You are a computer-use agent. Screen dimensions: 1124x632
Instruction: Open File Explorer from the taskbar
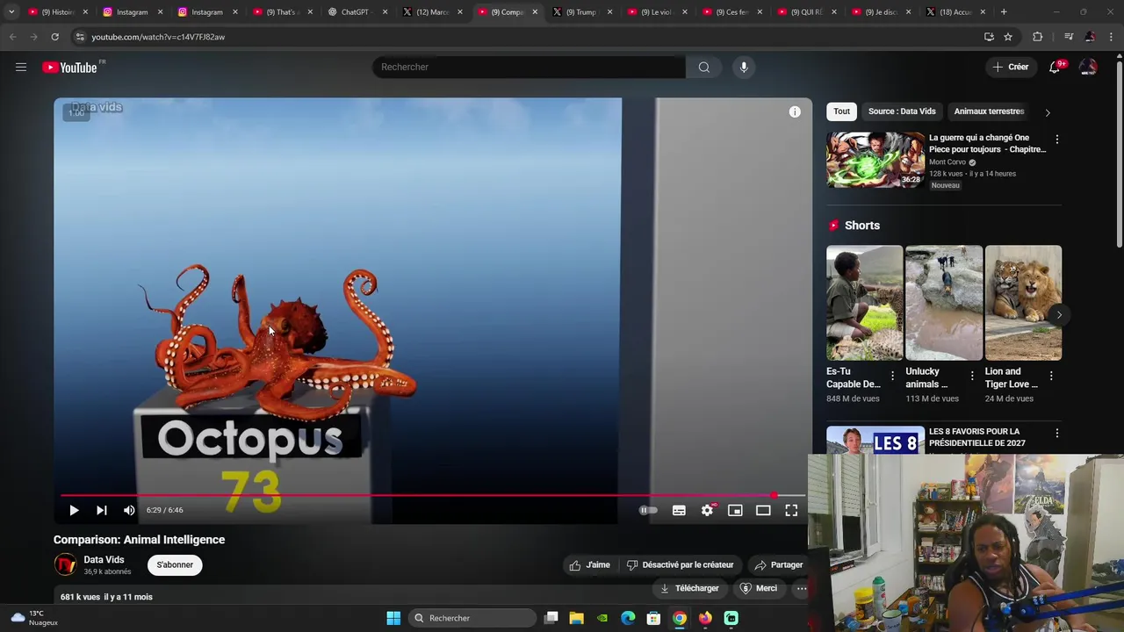[x=576, y=618]
